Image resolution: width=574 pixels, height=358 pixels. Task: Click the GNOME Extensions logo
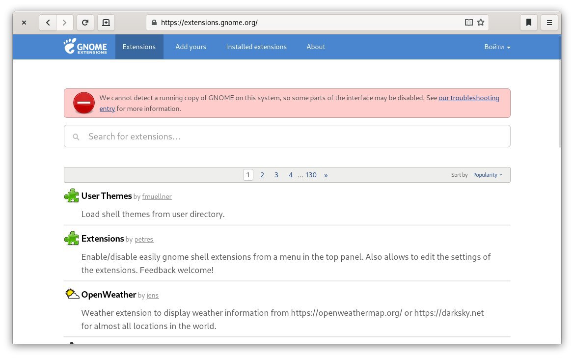pyautogui.click(x=85, y=47)
